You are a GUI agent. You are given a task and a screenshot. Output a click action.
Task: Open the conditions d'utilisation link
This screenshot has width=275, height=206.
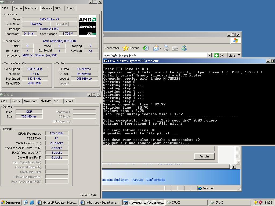coord(115,180)
